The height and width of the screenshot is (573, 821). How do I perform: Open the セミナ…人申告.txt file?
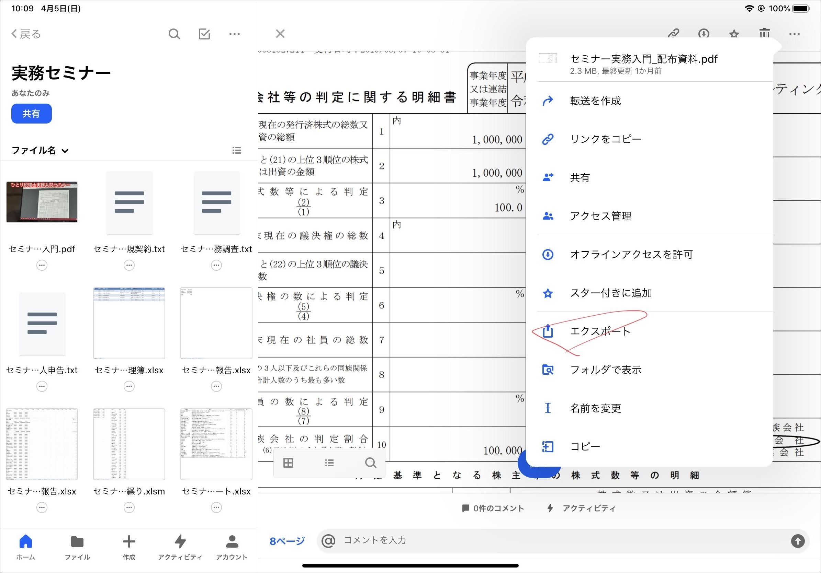click(42, 324)
